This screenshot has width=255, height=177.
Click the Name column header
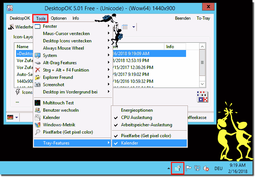(24, 47)
